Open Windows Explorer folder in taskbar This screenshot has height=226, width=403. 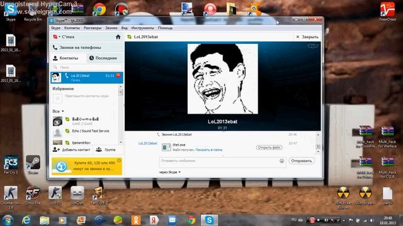(45, 220)
